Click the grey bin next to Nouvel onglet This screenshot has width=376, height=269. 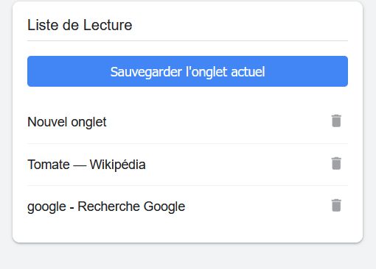(x=336, y=121)
